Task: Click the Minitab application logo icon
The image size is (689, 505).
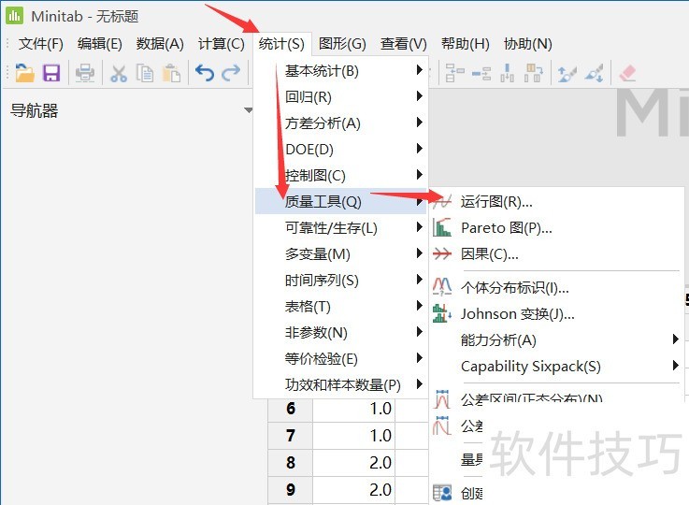Action: 14,16
